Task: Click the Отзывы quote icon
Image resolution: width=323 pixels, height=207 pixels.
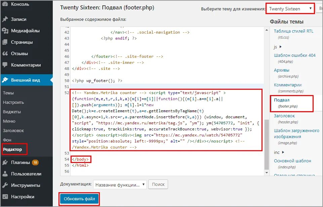Action: (x=5, y=53)
